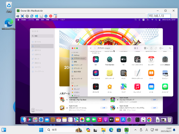179x134 pixels.
Task: Click the Finder tags button
Action: pyautogui.click(x=156, y=48)
